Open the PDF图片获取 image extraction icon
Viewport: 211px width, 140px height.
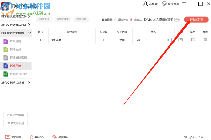(x=6, y=74)
